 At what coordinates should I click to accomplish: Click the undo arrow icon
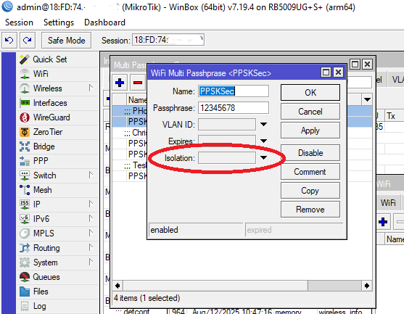click(x=9, y=40)
